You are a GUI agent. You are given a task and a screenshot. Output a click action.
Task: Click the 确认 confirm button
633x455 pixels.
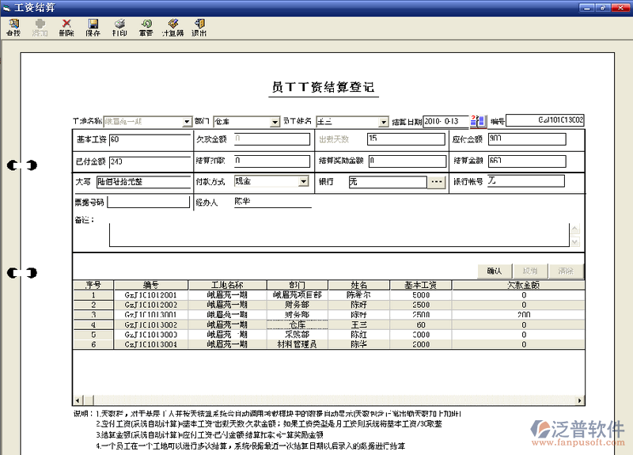tap(495, 271)
